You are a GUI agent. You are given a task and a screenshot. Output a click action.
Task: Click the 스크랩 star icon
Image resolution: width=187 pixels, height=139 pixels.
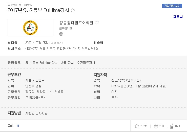pyautogui.click(x=137, y=126)
